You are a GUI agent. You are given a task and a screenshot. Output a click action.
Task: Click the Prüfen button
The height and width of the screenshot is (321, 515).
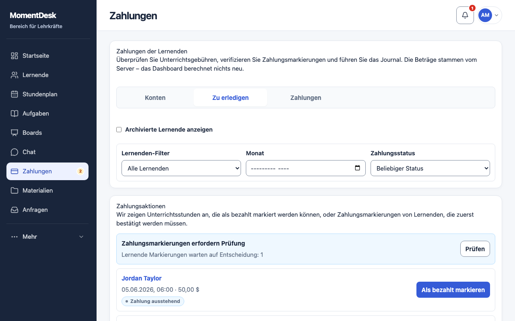[475, 249]
